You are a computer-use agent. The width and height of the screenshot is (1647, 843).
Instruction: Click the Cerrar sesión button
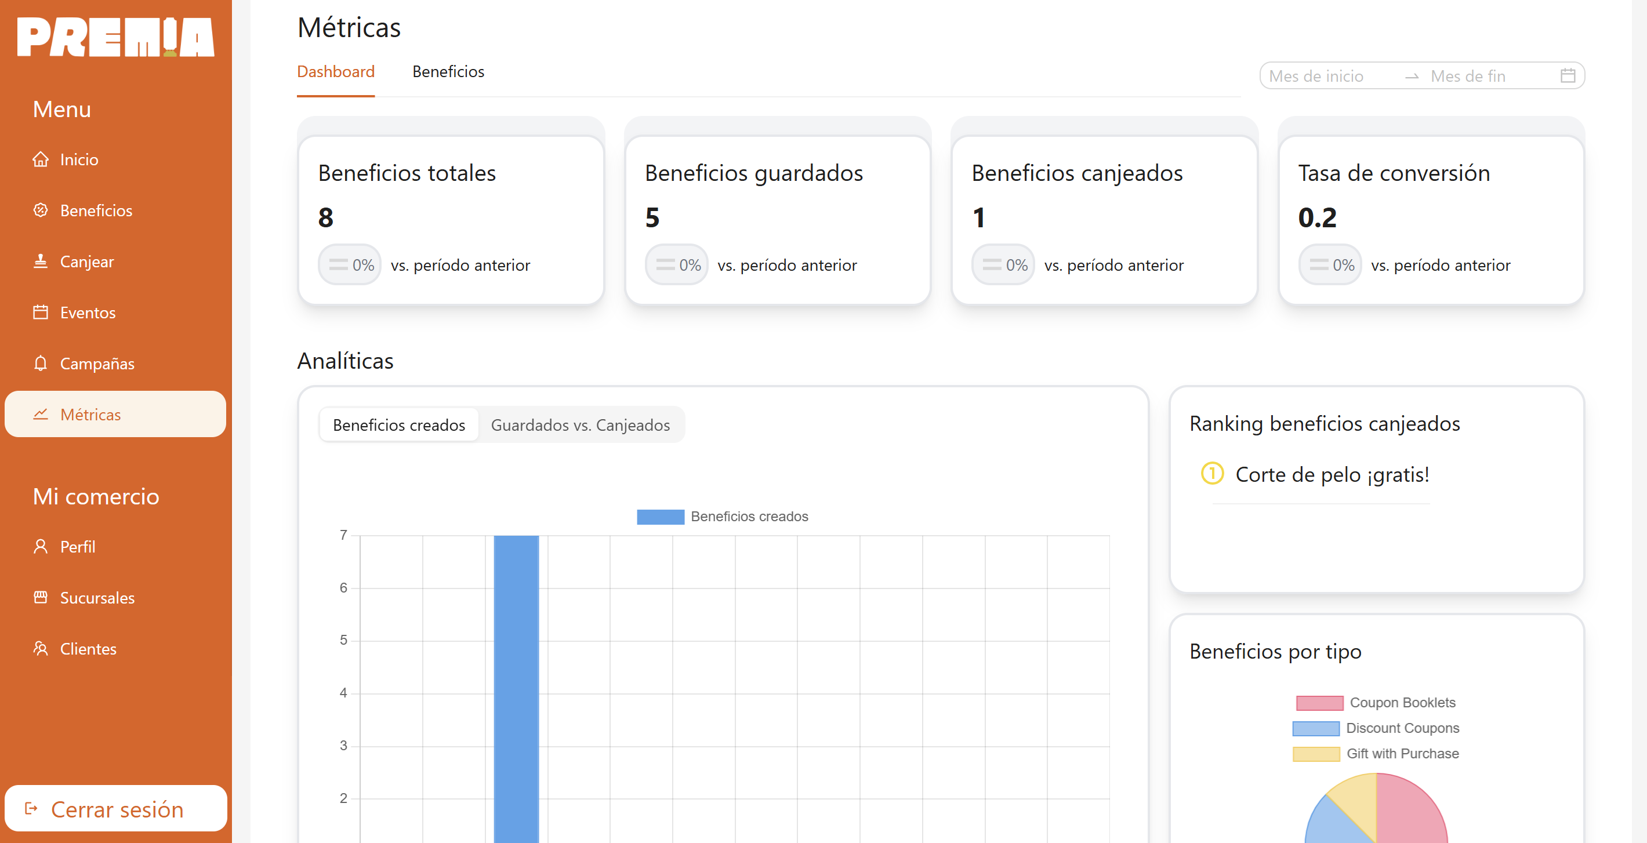point(116,809)
